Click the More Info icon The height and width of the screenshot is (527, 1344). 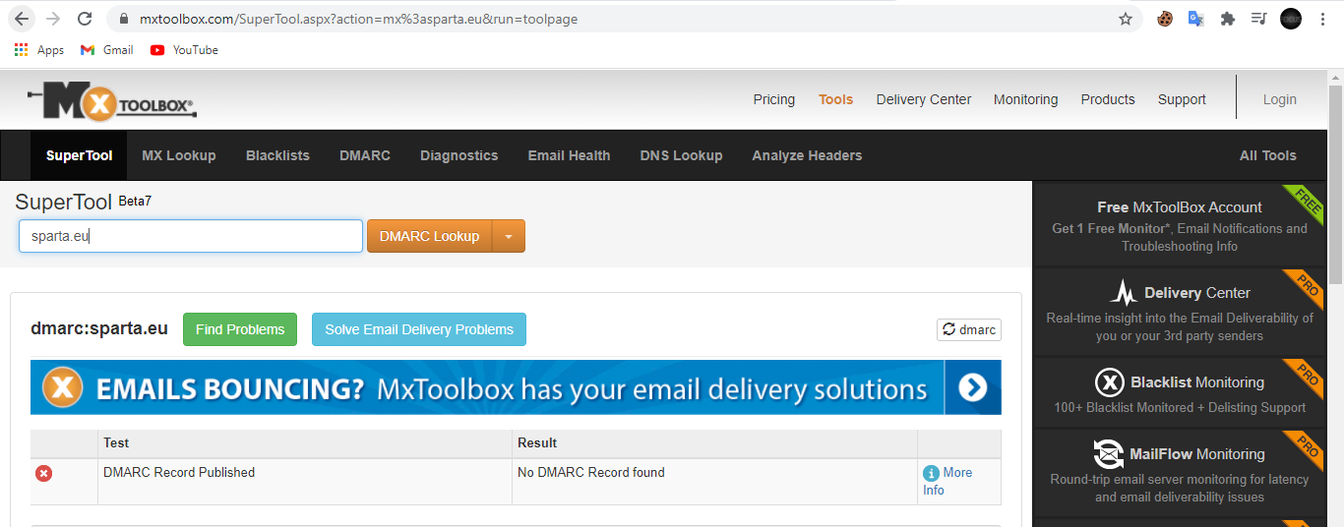click(x=931, y=473)
